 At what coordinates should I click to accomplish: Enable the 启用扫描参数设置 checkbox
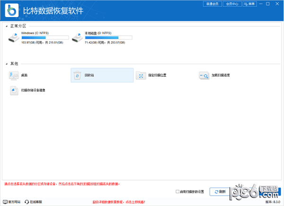tap(177, 191)
